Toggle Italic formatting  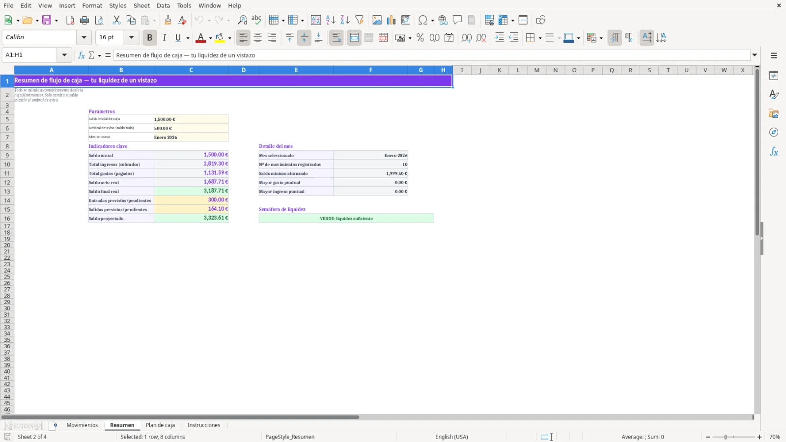tap(164, 38)
